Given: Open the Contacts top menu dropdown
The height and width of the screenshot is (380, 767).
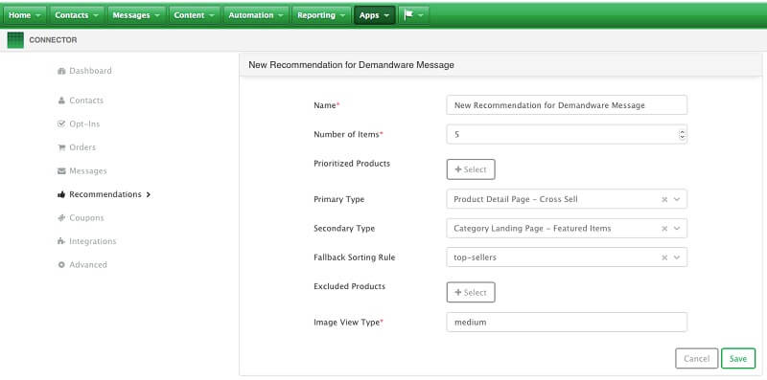Looking at the screenshot, I should click(77, 15).
